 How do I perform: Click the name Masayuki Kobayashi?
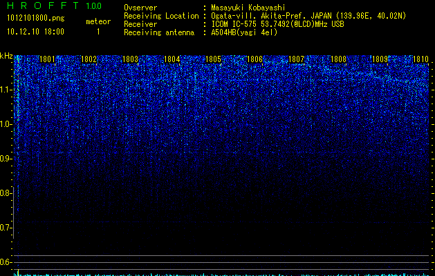pyautogui.click(x=248, y=8)
